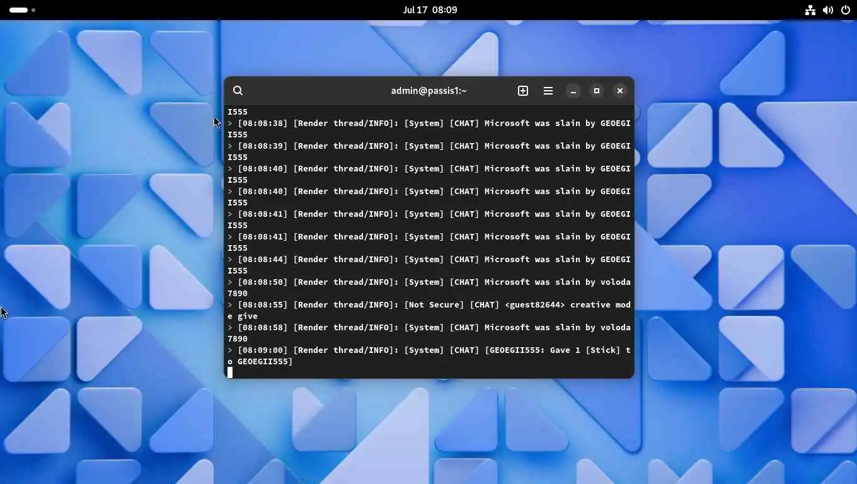Open the power menu icon
Screen dimensions: 857x484
coord(846,10)
